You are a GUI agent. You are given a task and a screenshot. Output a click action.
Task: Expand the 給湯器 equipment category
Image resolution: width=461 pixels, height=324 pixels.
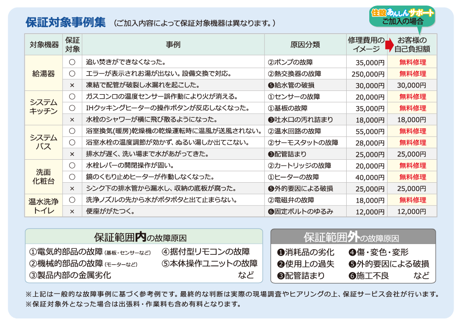point(43,73)
